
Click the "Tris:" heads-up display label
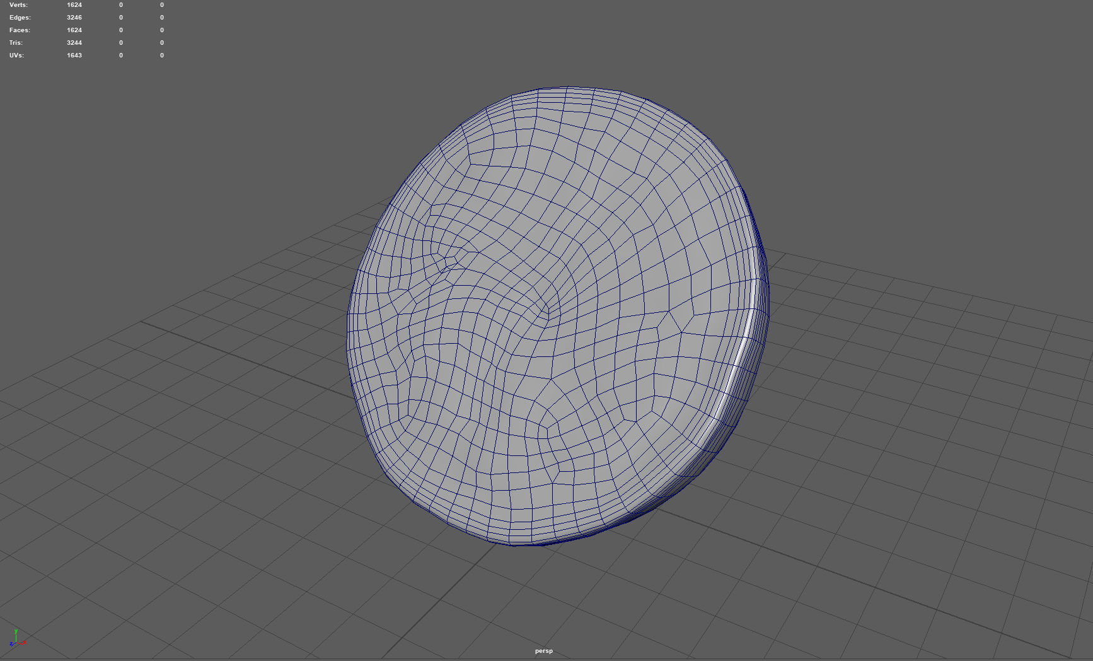16,43
